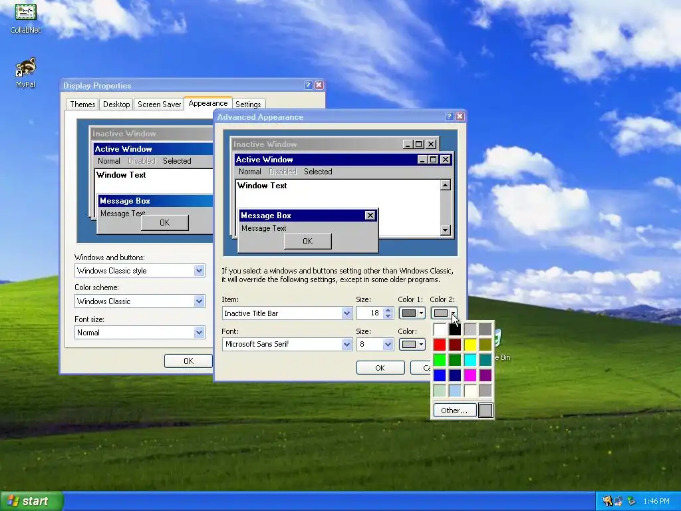681x511 pixels.
Task: Click Inactive Window preview minimize icon
Action: [x=408, y=144]
